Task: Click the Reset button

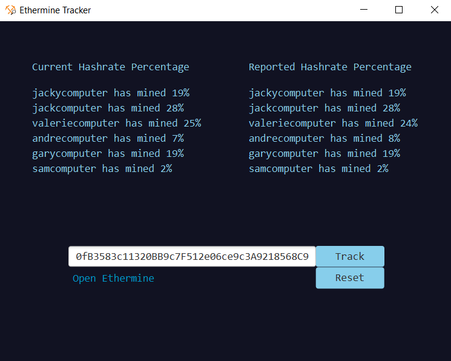Action: click(350, 278)
